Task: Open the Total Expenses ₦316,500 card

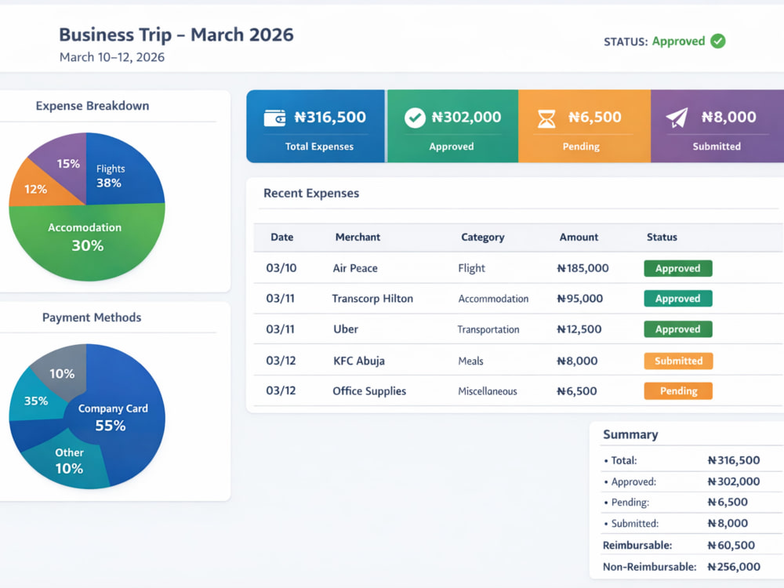Action: pyautogui.click(x=315, y=126)
